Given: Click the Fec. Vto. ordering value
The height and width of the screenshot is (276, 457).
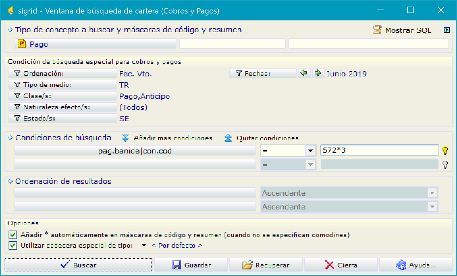Looking at the screenshot, I should click(x=136, y=74).
